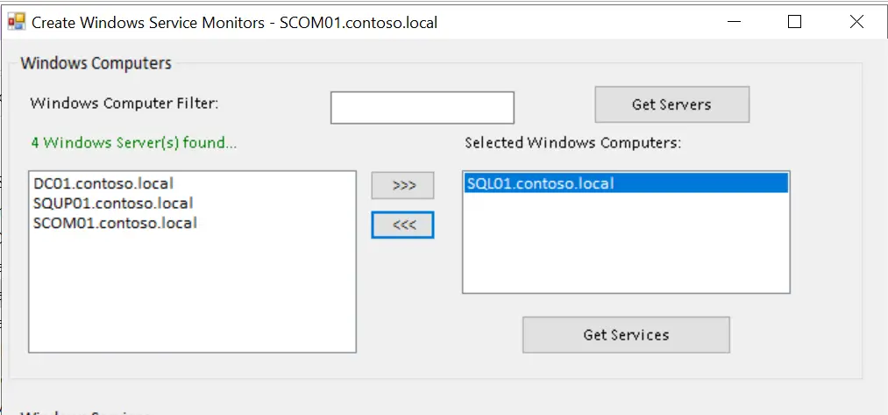The height and width of the screenshot is (415, 888).
Task: Maximize the Create Windows Service Monitors window
Action: coord(794,22)
